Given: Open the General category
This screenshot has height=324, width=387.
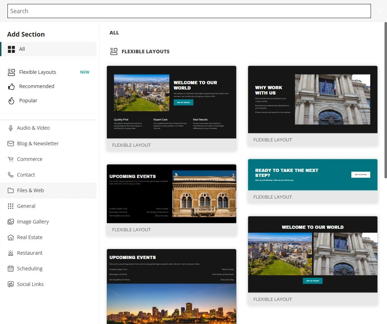Looking at the screenshot, I should (48, 206).
